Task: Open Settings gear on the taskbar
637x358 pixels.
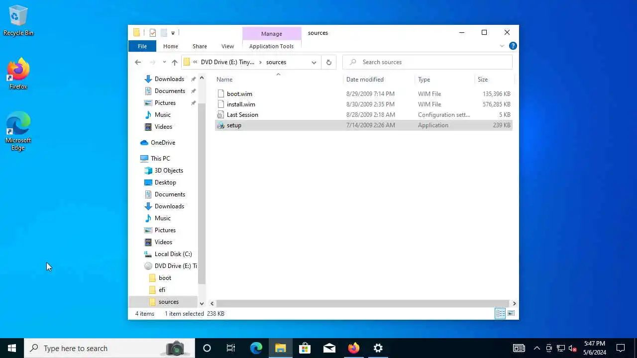Action: pyautogui.click(x=378, y=348)
